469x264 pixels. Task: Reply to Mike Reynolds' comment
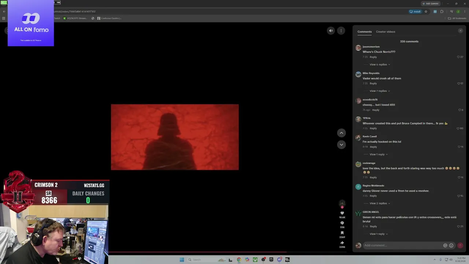click(373, 83)
